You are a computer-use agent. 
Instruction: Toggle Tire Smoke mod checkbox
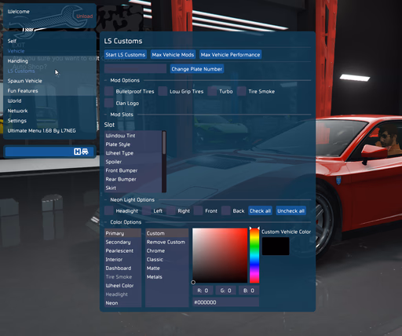[x=241, y=91]
